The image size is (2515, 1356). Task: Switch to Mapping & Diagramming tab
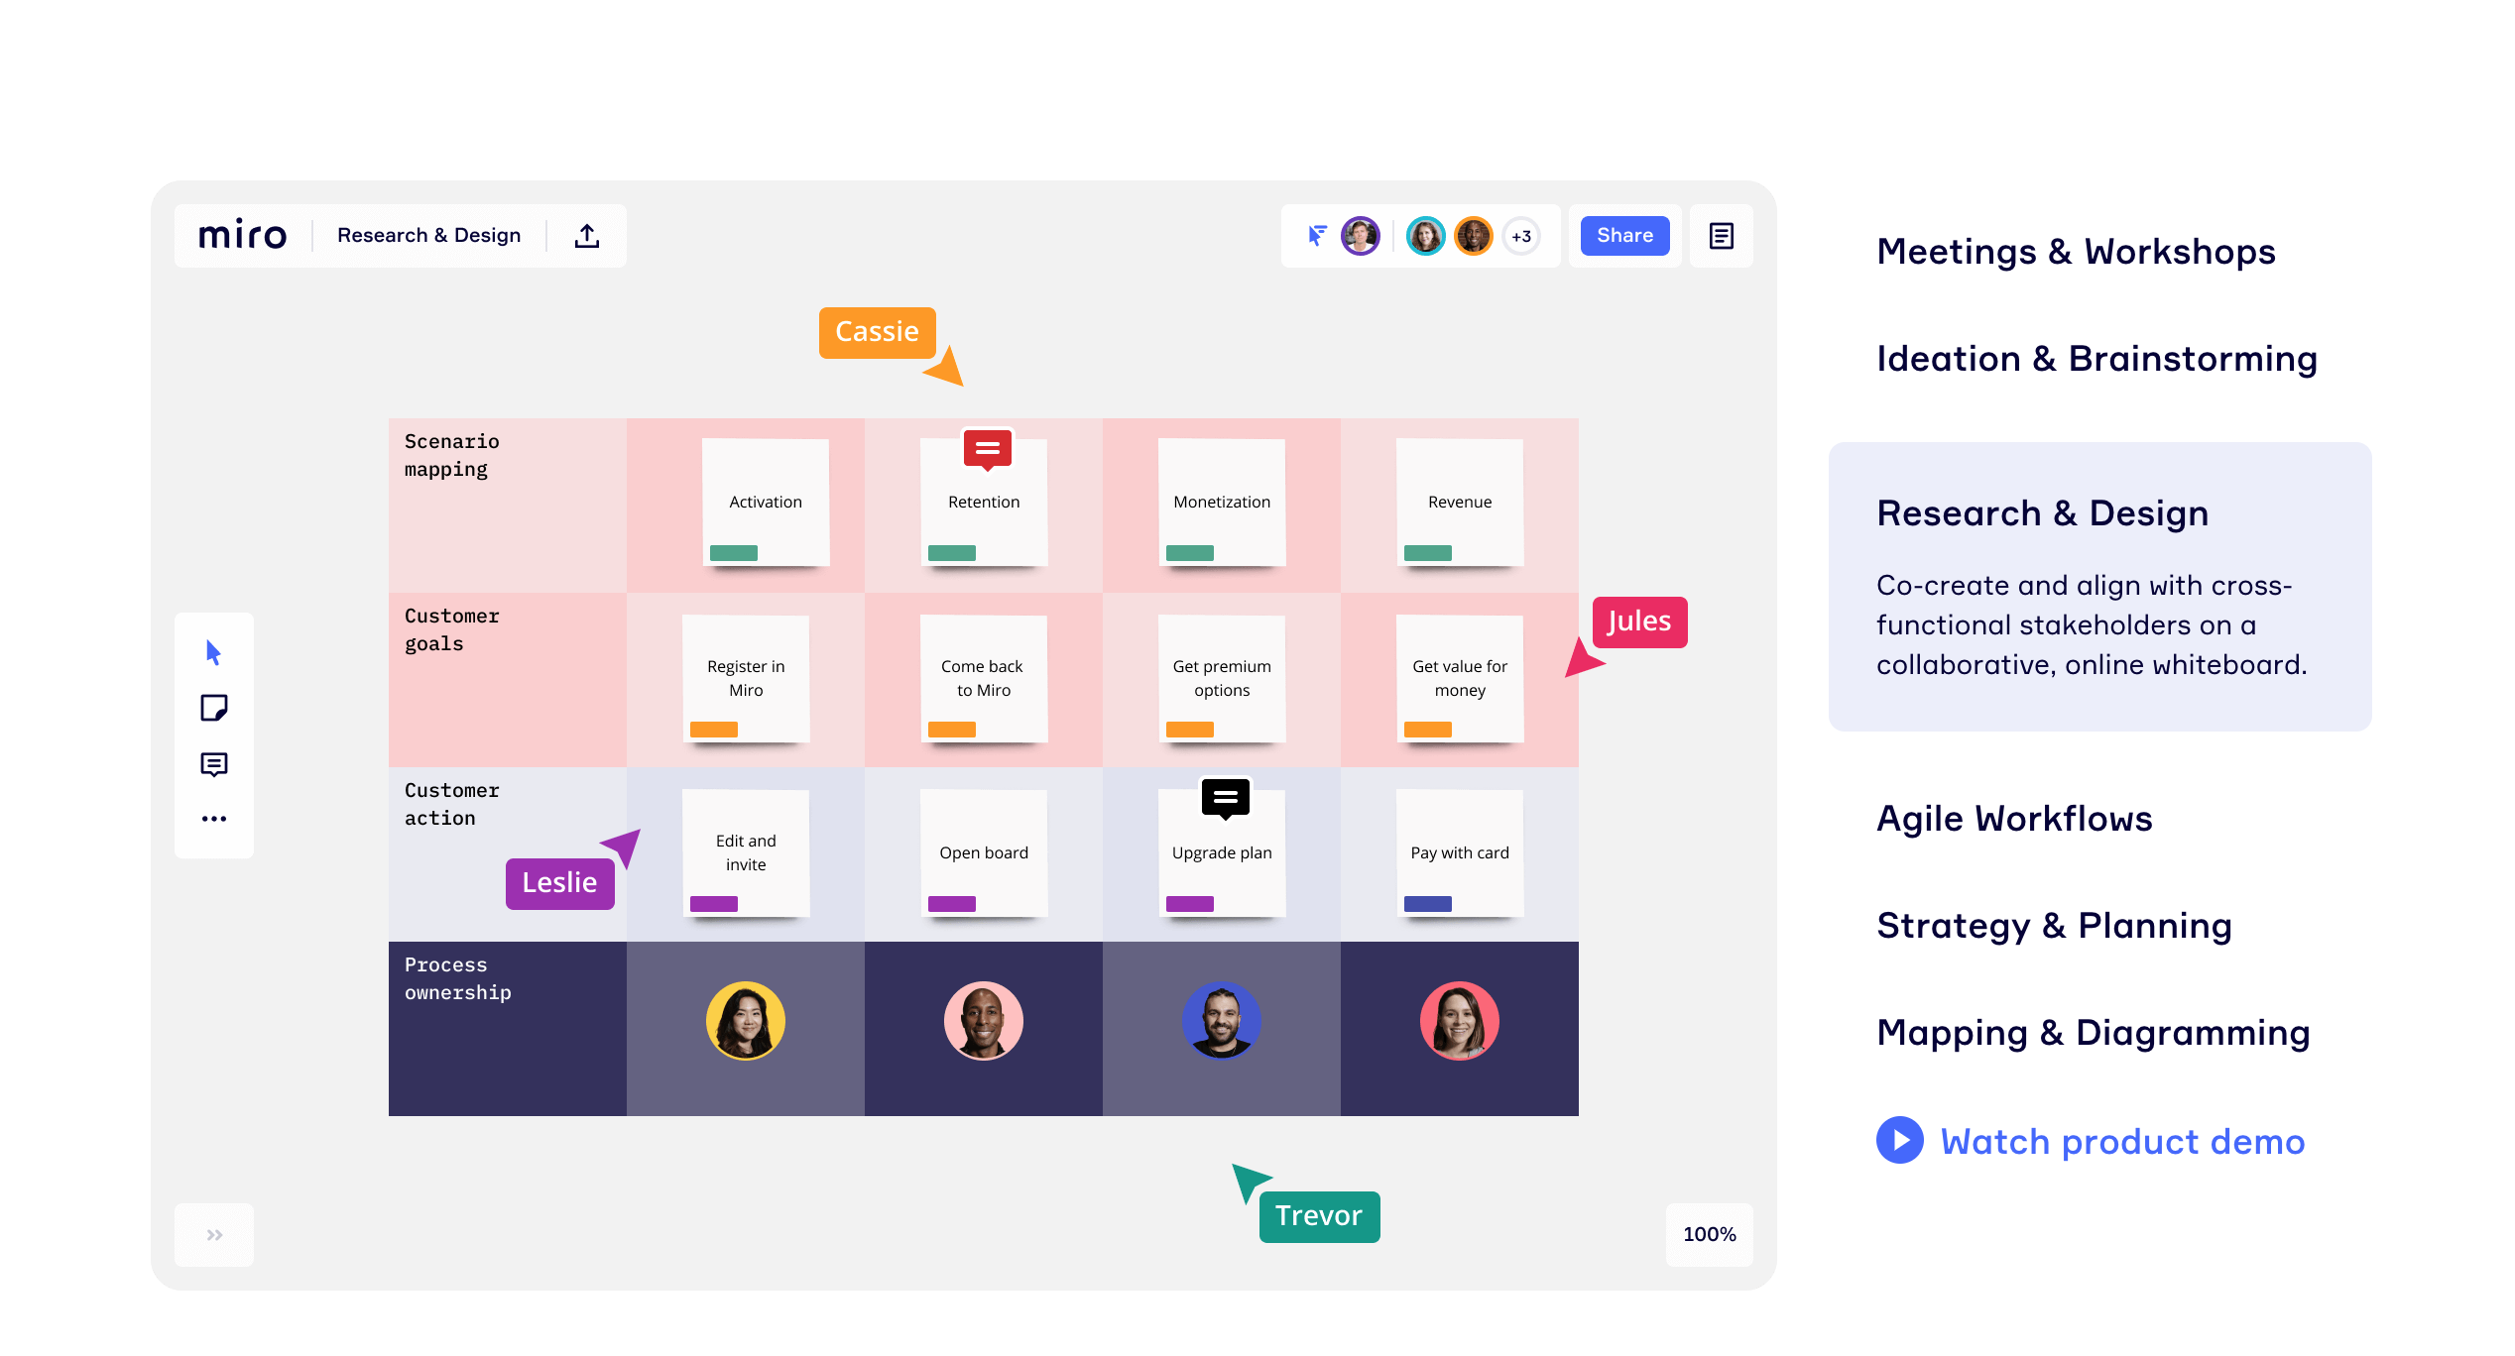[2093, 1033]
